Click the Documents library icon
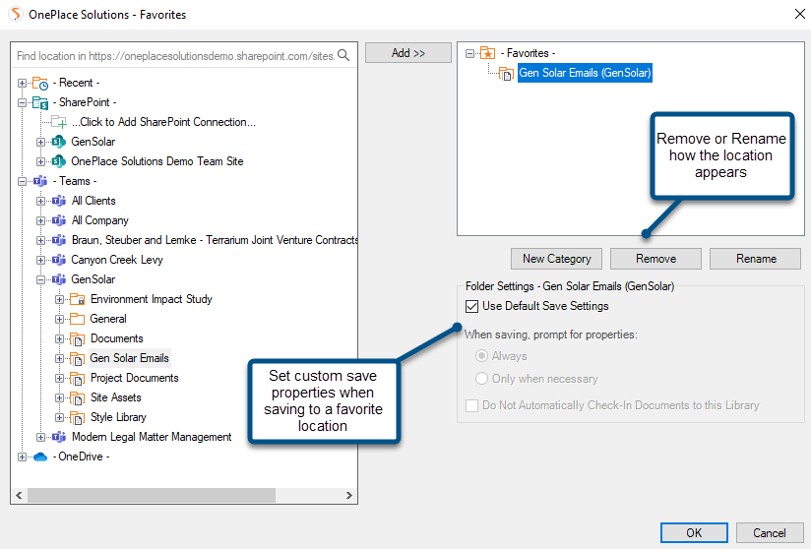The height and width of the screenshot is (549, 811). pyautogui.click(x=78, y=339)
